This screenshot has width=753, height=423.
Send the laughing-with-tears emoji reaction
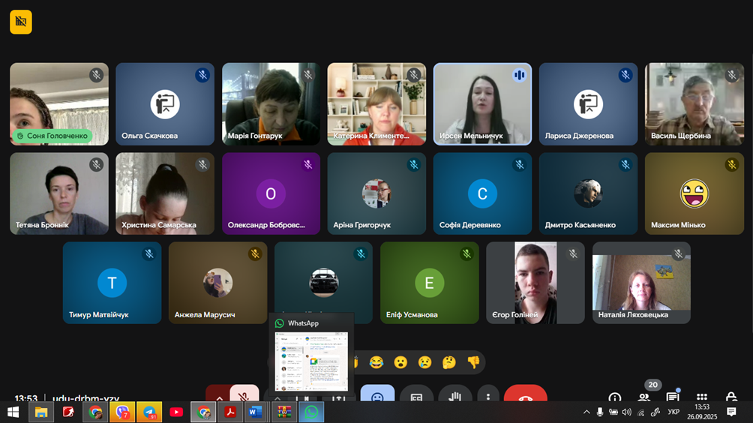pos(376,362)
